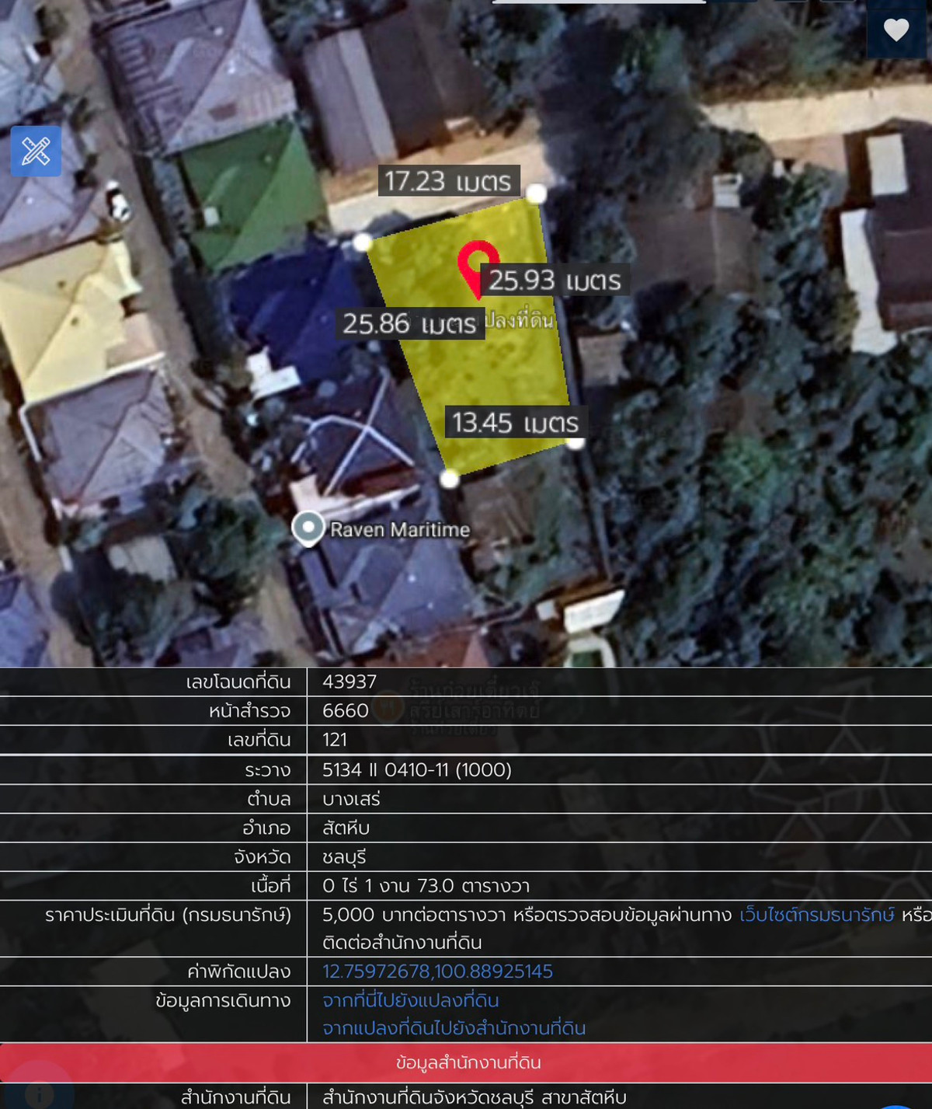Open directions link จากแปลงที่ดินไปยังสำนักงานที่ดิน

454,1028
